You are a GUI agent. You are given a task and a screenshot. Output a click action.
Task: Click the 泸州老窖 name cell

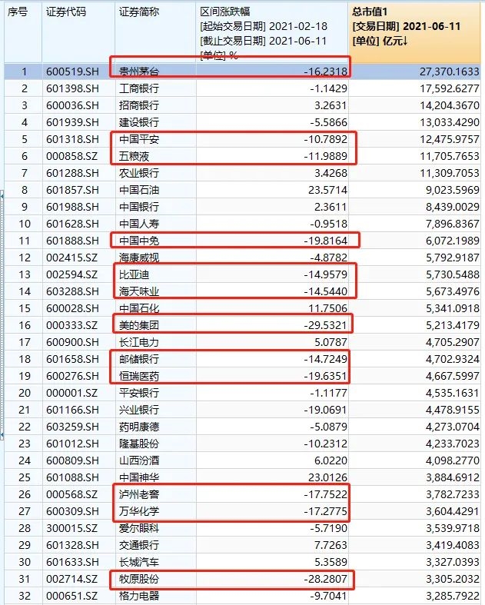point(139,494)
